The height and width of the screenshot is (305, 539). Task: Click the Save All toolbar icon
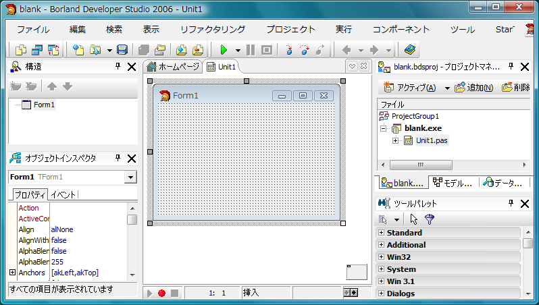click(x=144, y=50)
